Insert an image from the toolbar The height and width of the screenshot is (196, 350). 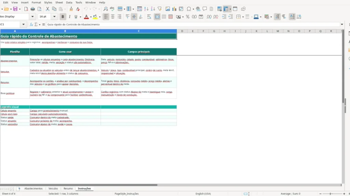coord(167,9)
